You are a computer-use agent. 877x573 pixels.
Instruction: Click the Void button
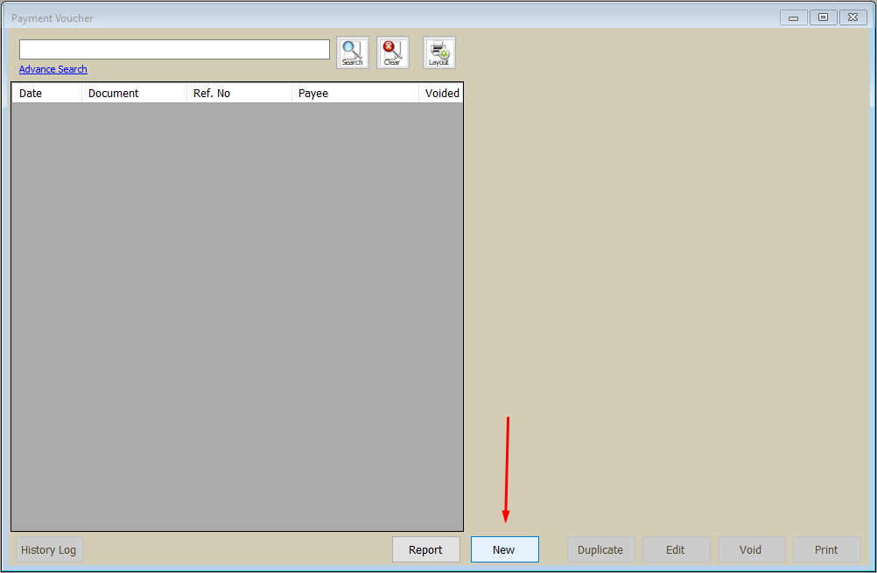point(751,549)
